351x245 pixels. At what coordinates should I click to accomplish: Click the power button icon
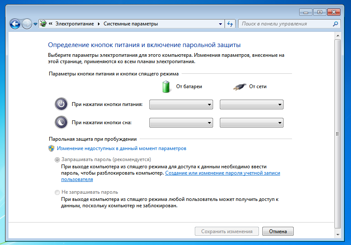tap(62, 104)
